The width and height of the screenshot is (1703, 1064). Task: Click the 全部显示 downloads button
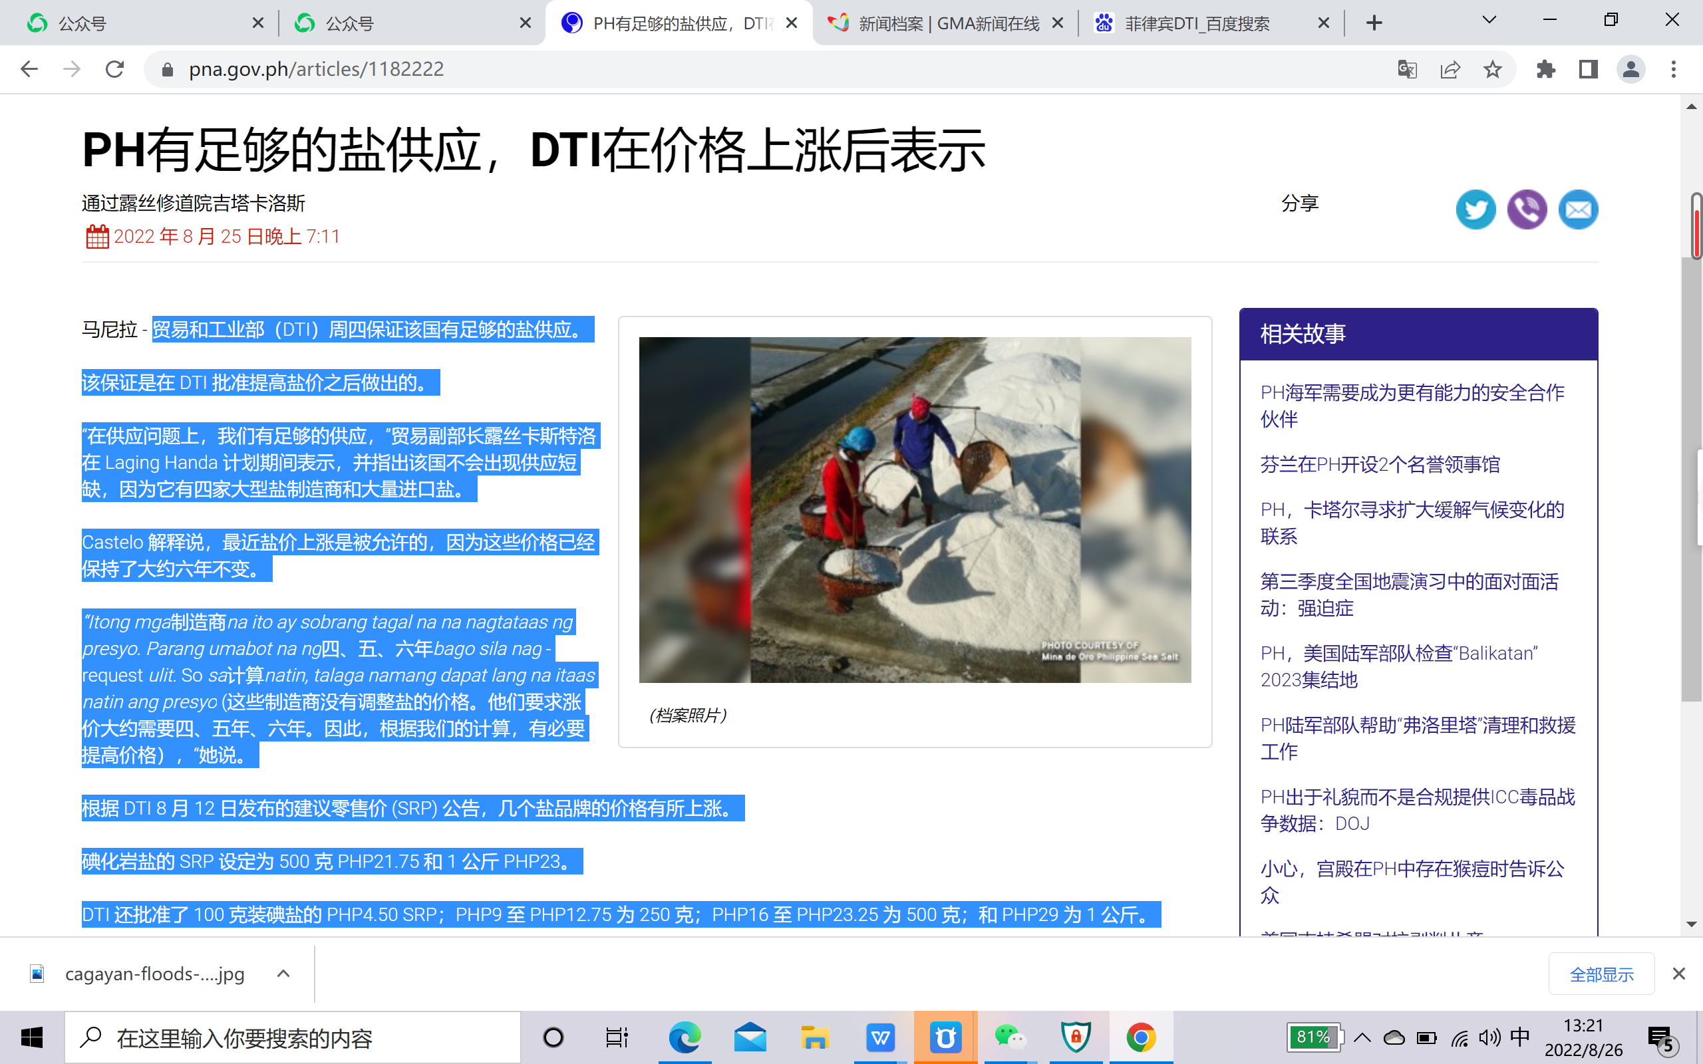click(1601, 974)
